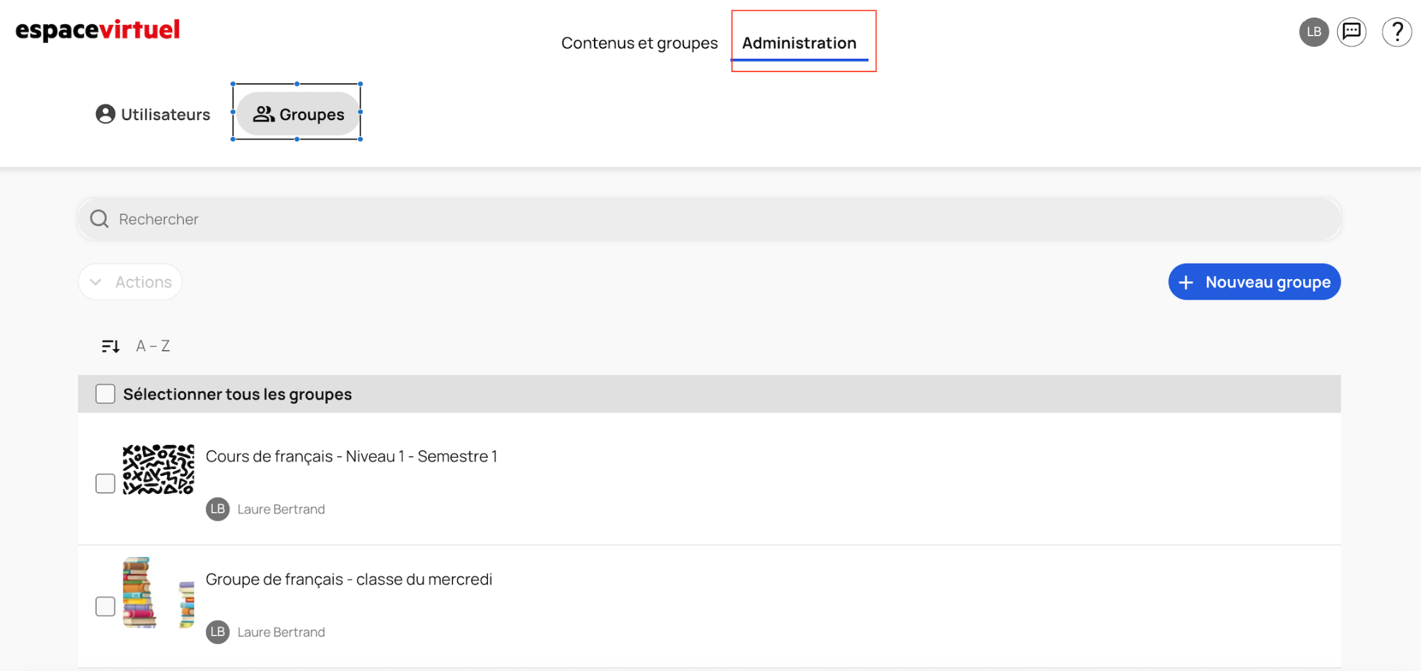The width and height of the screenshot is (1421, 671).
Task: Check Sélectionner tous les groupes
Action: click(105, 394)
